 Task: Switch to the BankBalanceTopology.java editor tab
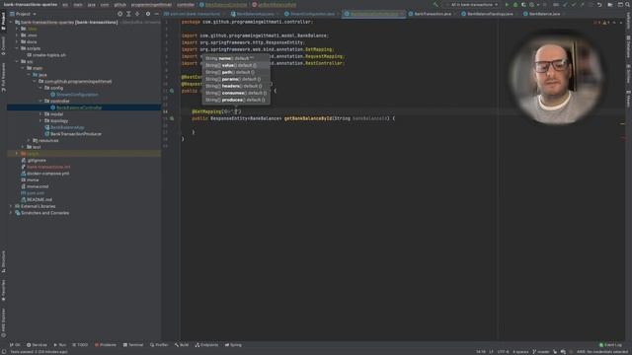[x=490, y=14]
